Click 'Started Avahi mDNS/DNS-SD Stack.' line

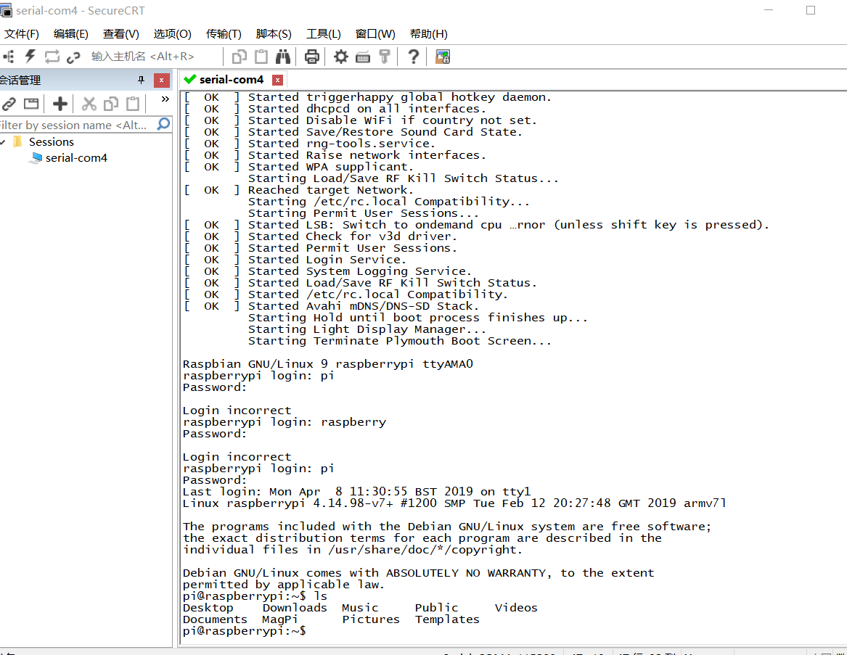[363, 306]
